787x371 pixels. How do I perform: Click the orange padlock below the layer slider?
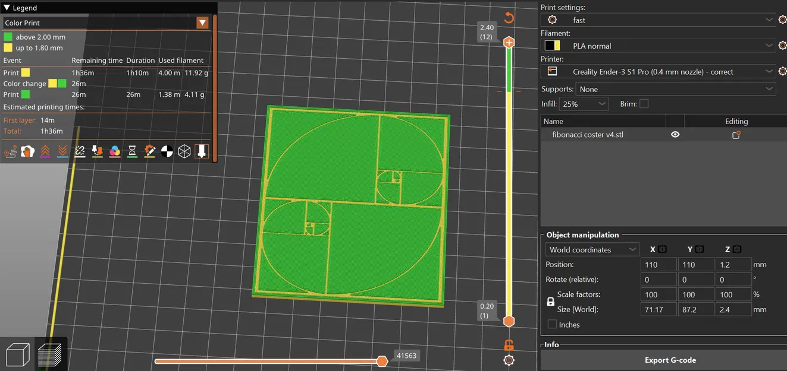509,345
